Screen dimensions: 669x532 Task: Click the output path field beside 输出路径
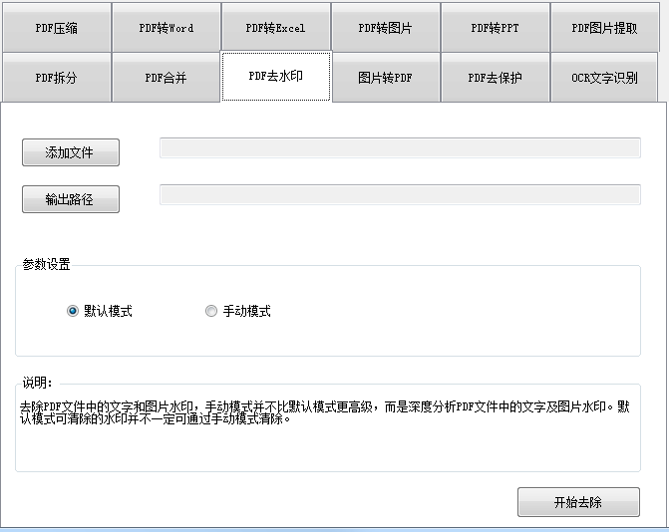(x=399, y=195)
